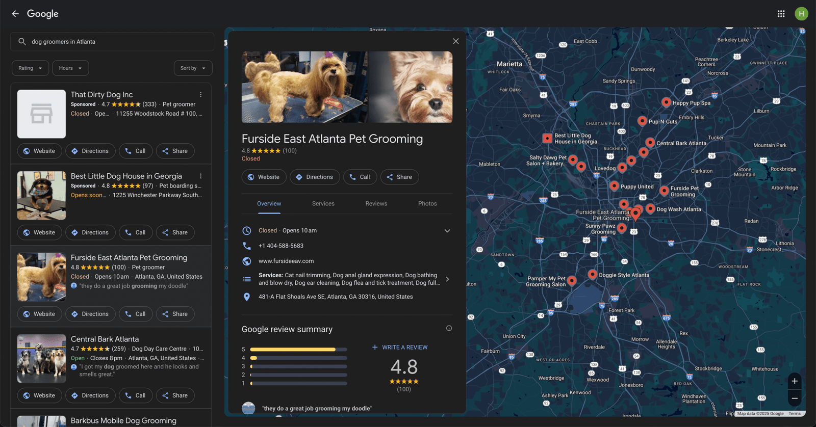
Task: Call Central Bark Atlanta
Action: 136,395
